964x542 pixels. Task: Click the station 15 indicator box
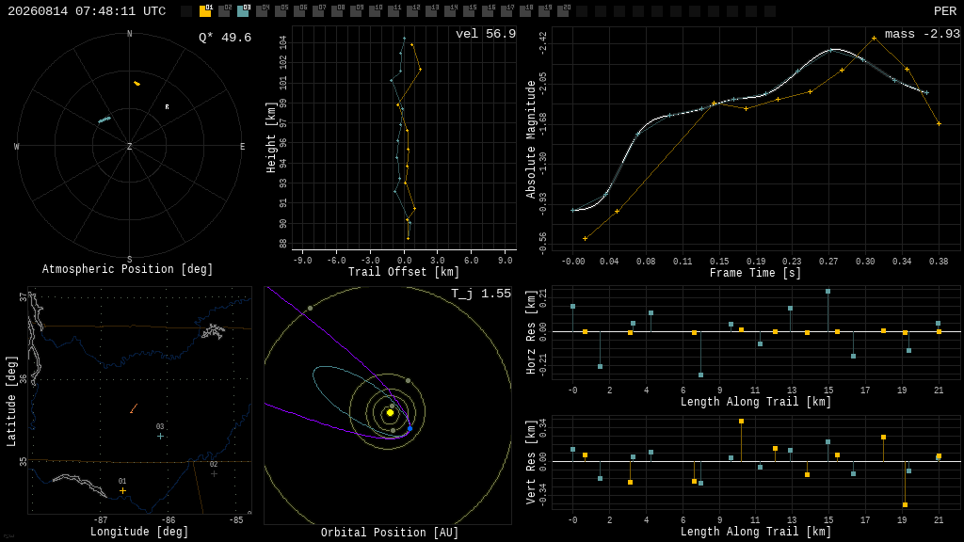pos(469,11)
